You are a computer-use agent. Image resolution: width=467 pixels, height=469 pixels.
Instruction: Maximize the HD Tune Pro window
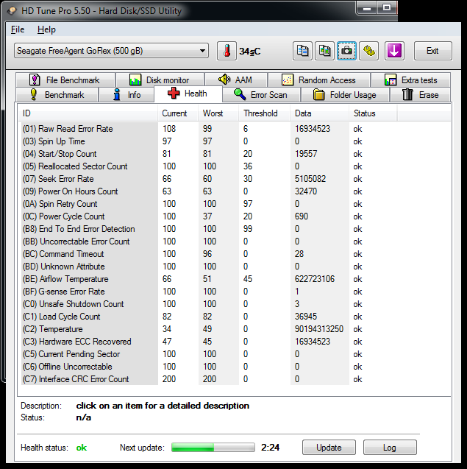pyautogui.click(x=386, y=8)
